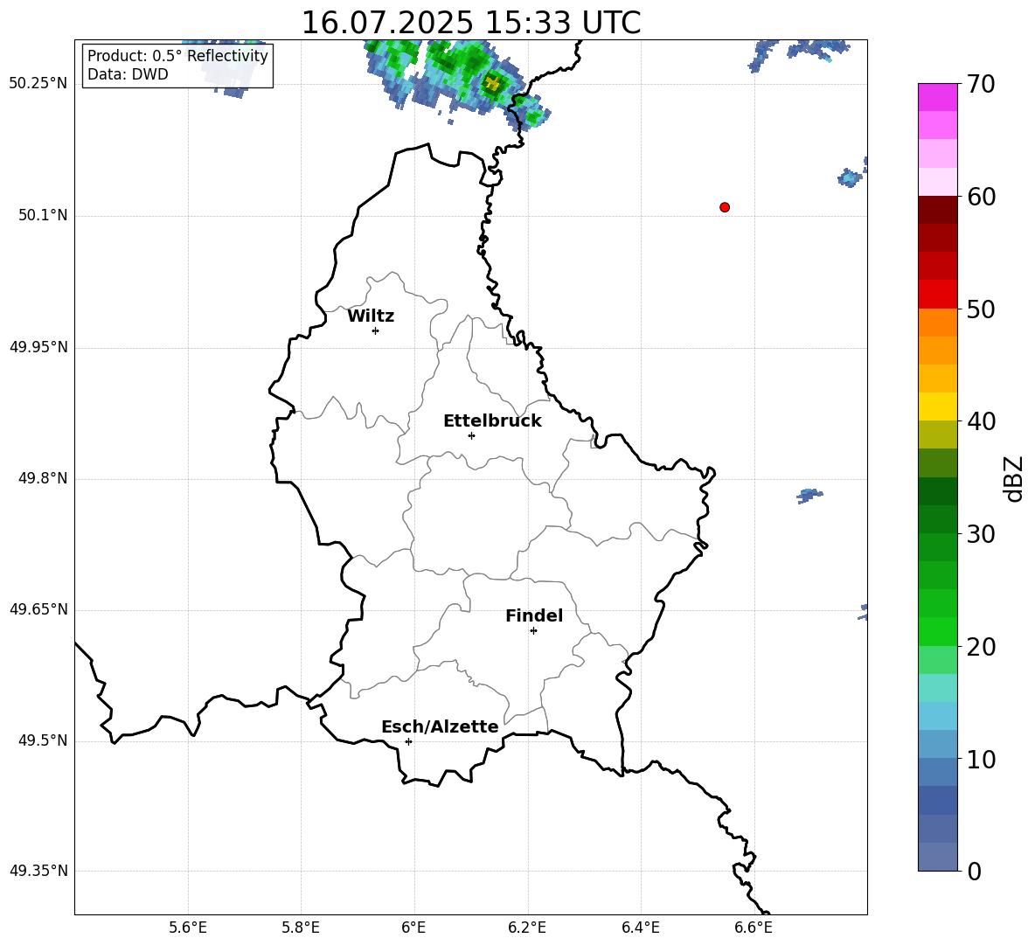Click the 5.6°E longitude tick label
The width and height of the screenshot is (1035, 945).
tap(188, 928)
